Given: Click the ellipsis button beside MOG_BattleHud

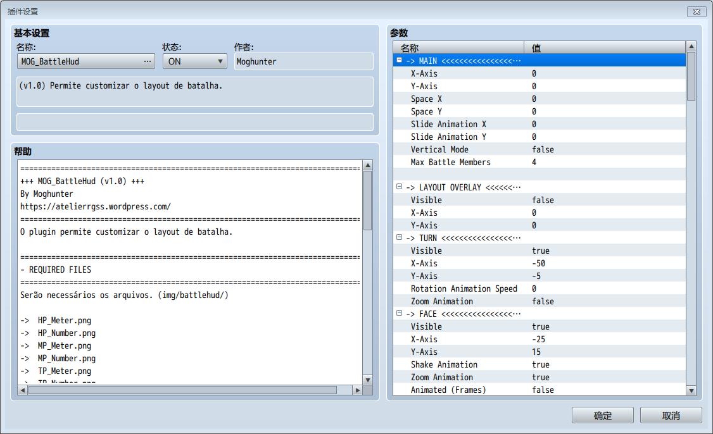Looking at the screenshot, I should pyautogui.click(x=148, y=61).
